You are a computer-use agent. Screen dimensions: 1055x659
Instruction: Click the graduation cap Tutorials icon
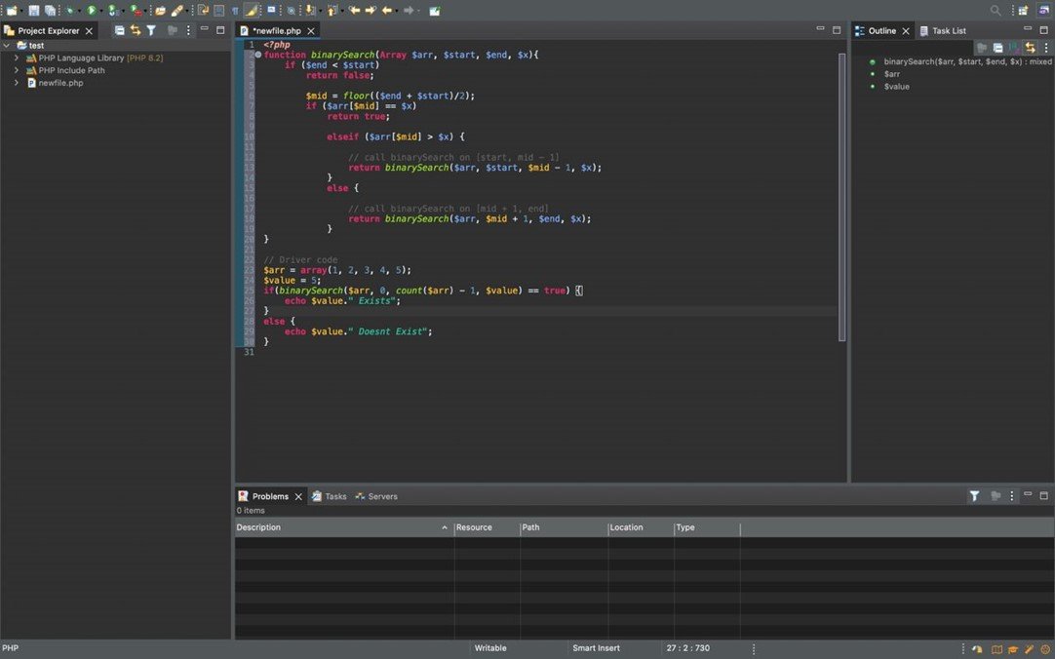[x=1013, y=649]
